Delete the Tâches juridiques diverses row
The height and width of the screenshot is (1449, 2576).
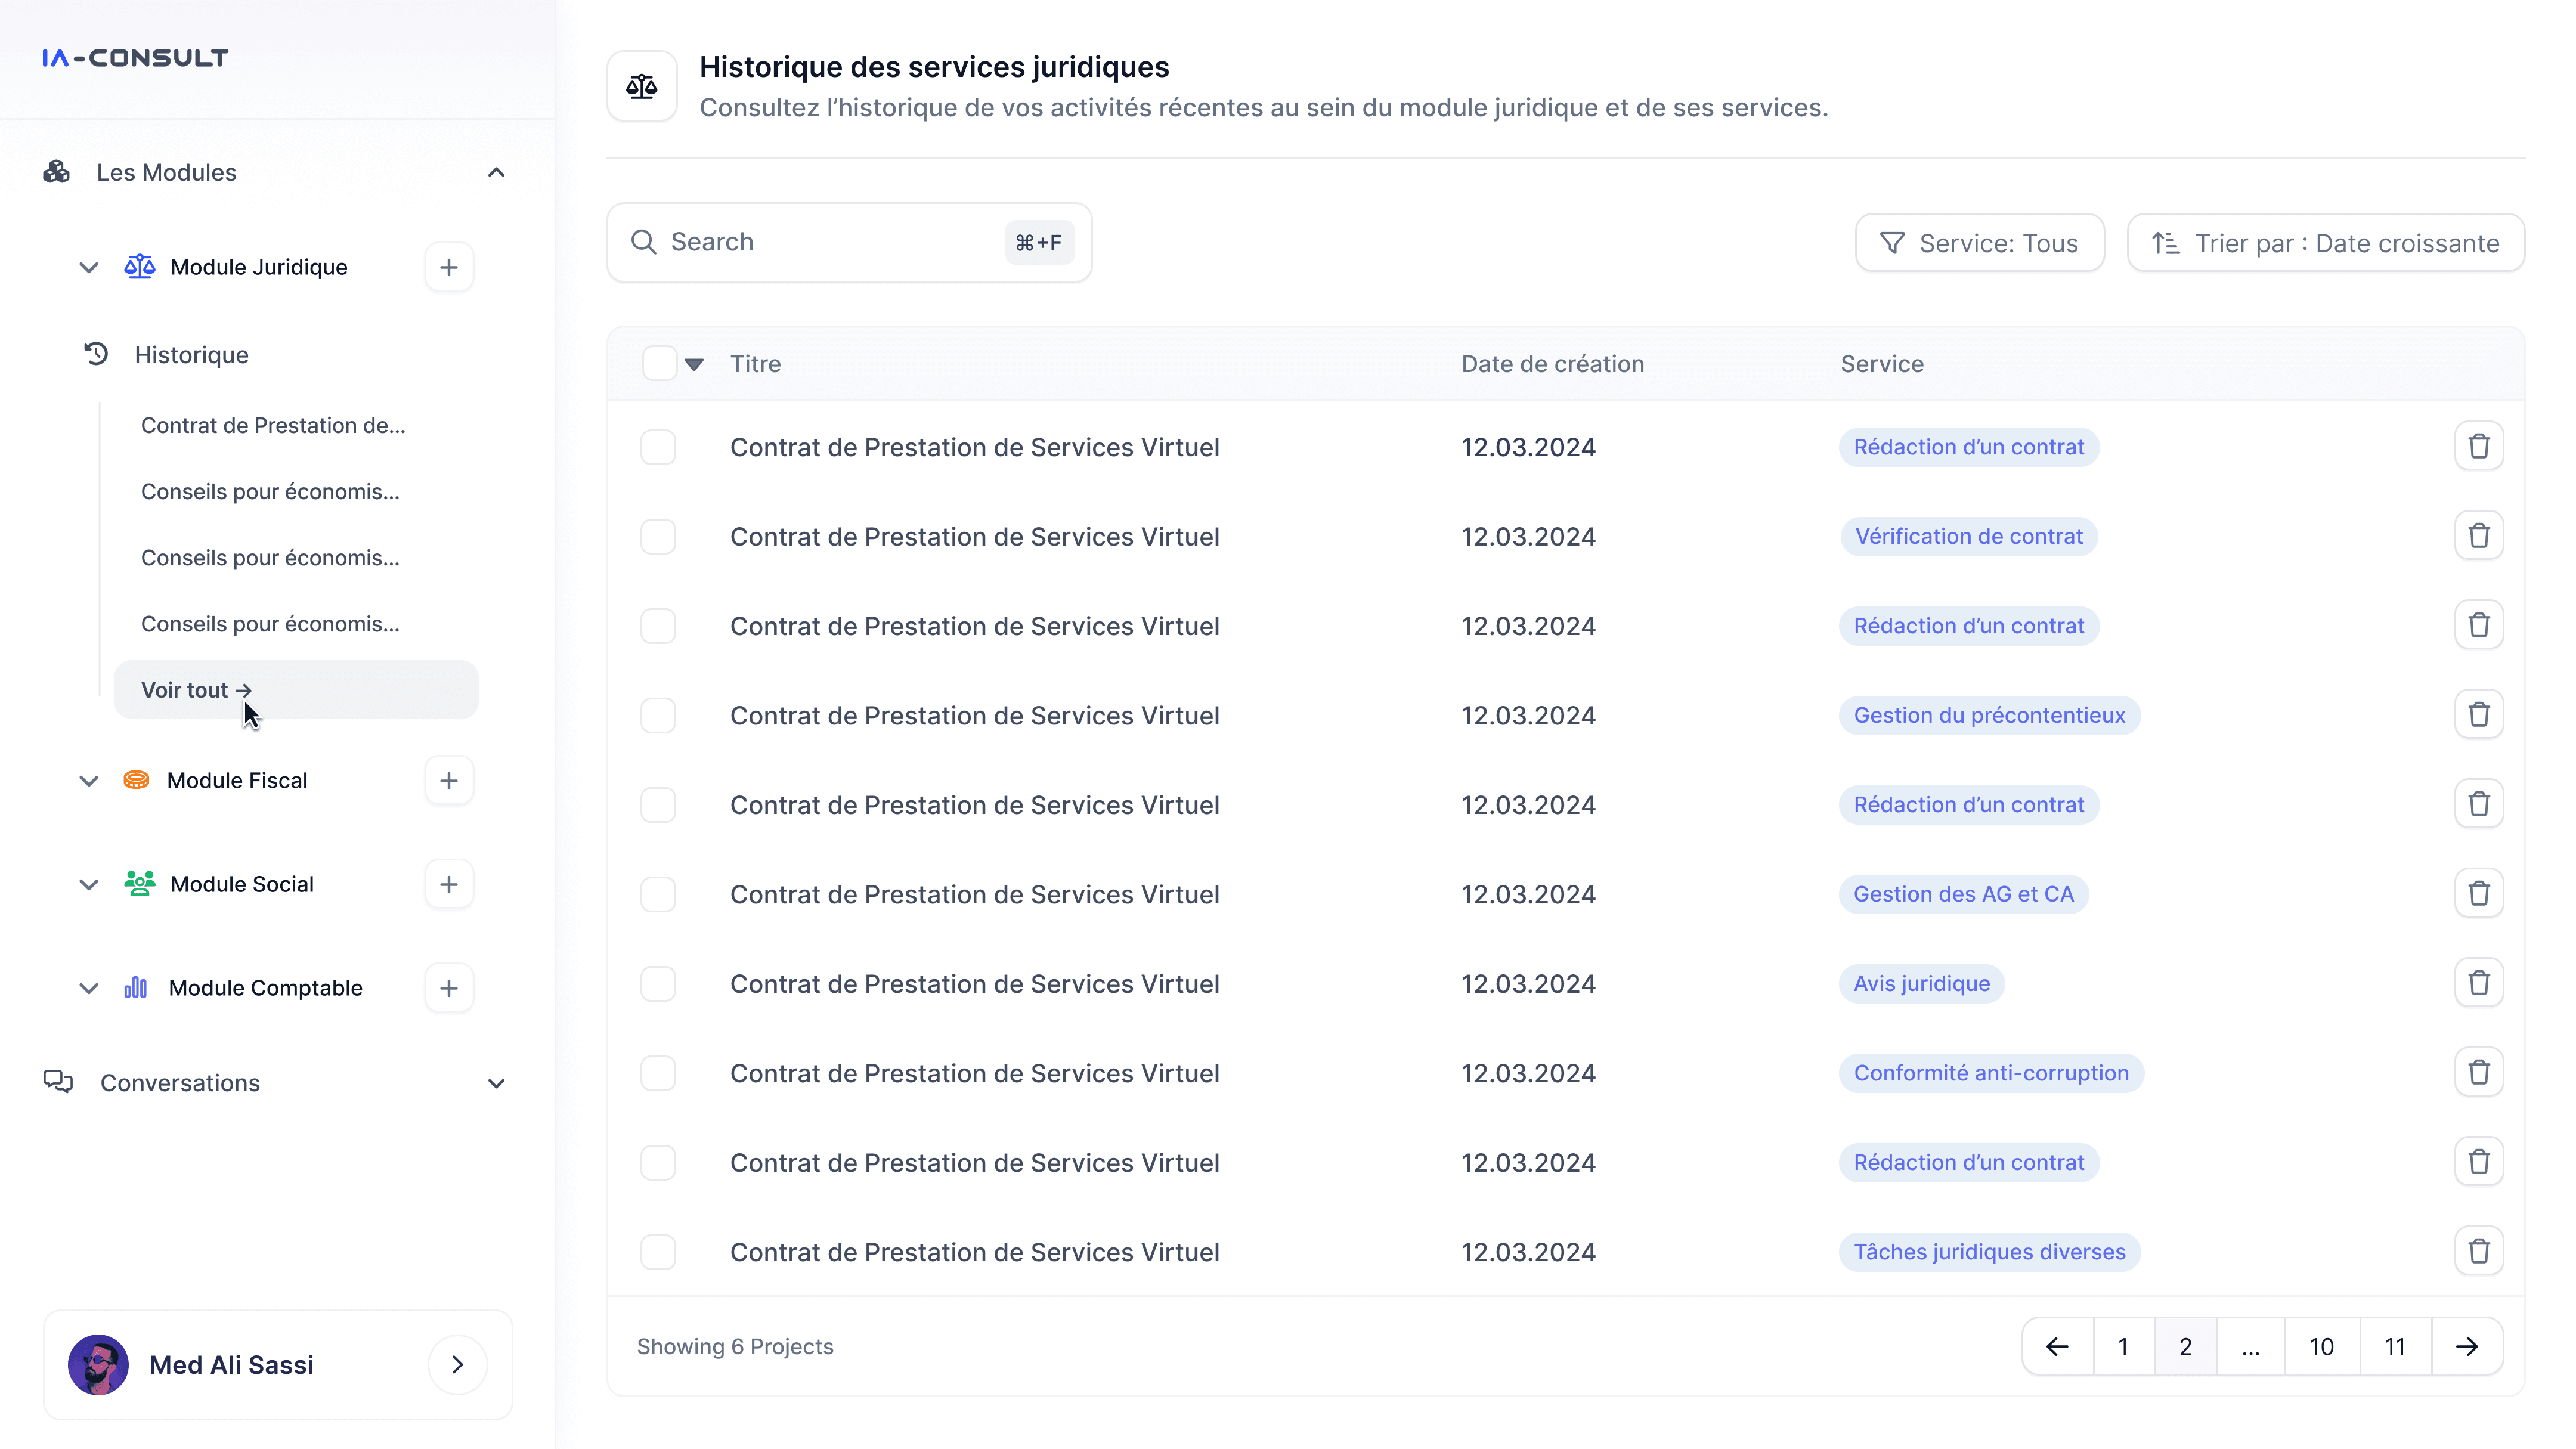(x=2478, y=1251)
